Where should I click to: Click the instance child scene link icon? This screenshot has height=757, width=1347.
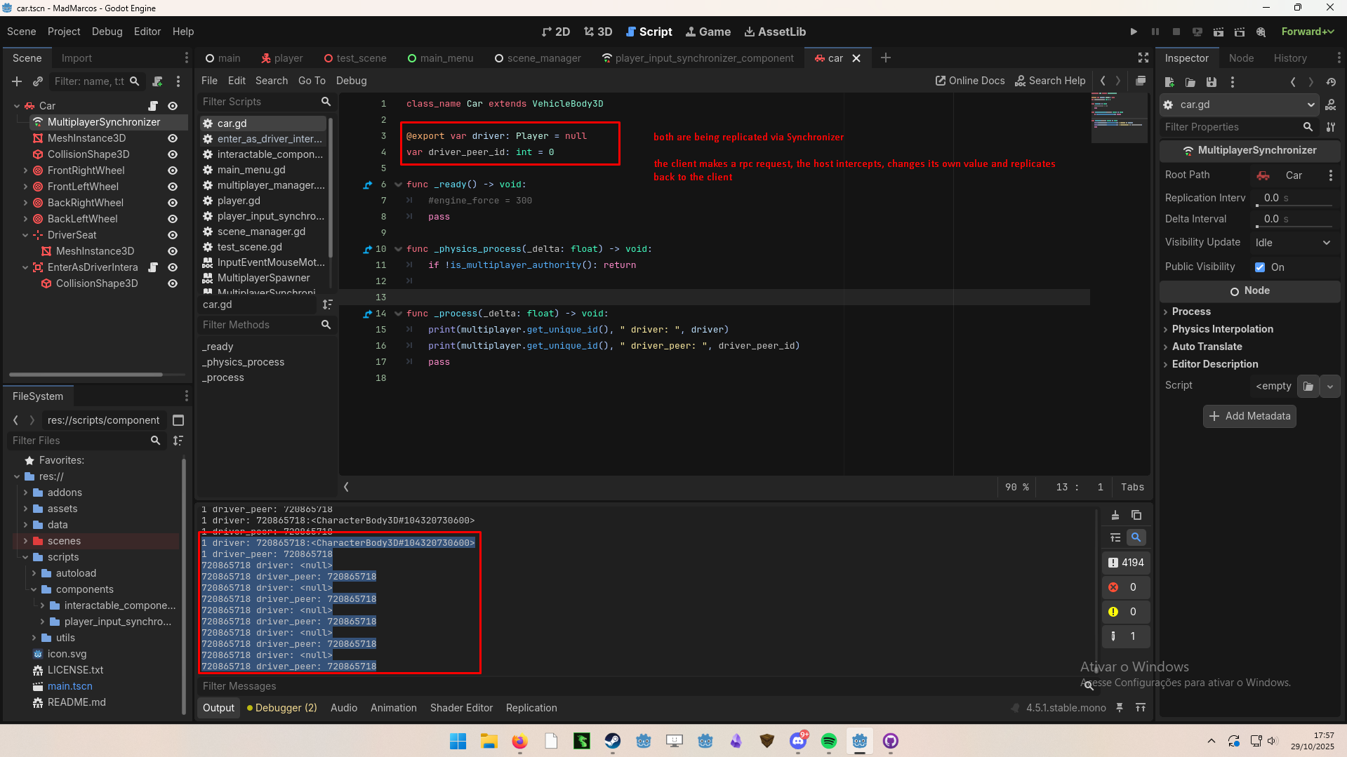[38, 81]
